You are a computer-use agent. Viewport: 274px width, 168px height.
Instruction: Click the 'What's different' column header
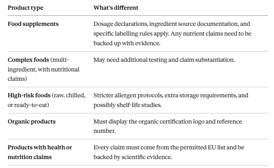click(x=116, y=8)
